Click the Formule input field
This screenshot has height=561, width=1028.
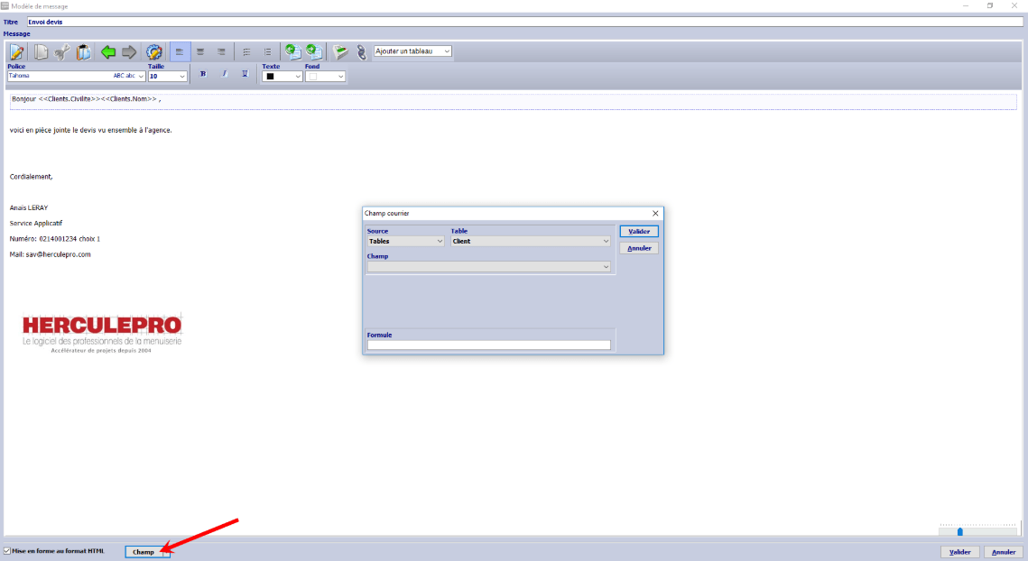click(x=489, y=345)
